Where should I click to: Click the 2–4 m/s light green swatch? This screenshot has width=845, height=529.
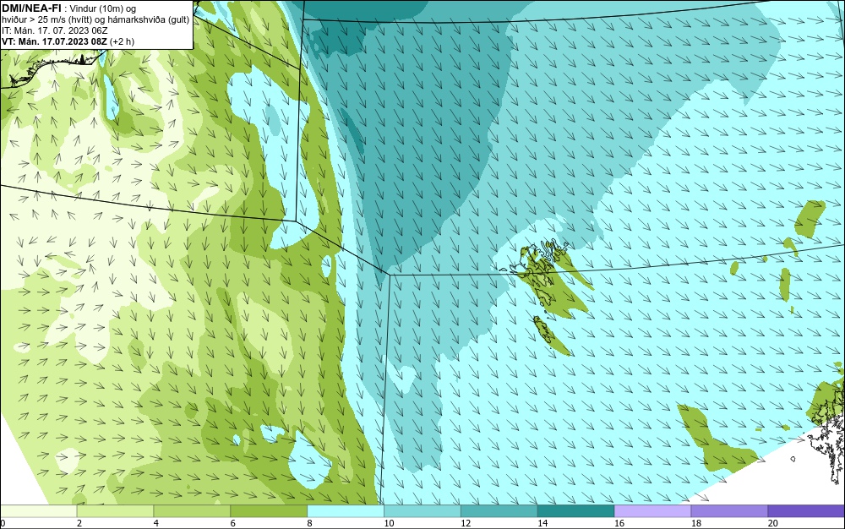click(115, 510)
